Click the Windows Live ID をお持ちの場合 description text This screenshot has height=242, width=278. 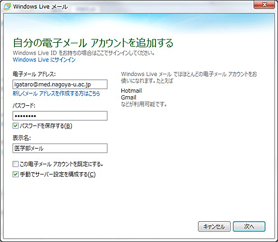(84, 53)
